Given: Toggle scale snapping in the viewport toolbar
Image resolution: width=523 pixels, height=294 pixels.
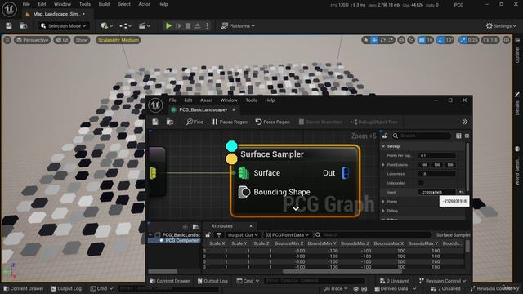Looking at the screenshot, I should tap(463, 40).
